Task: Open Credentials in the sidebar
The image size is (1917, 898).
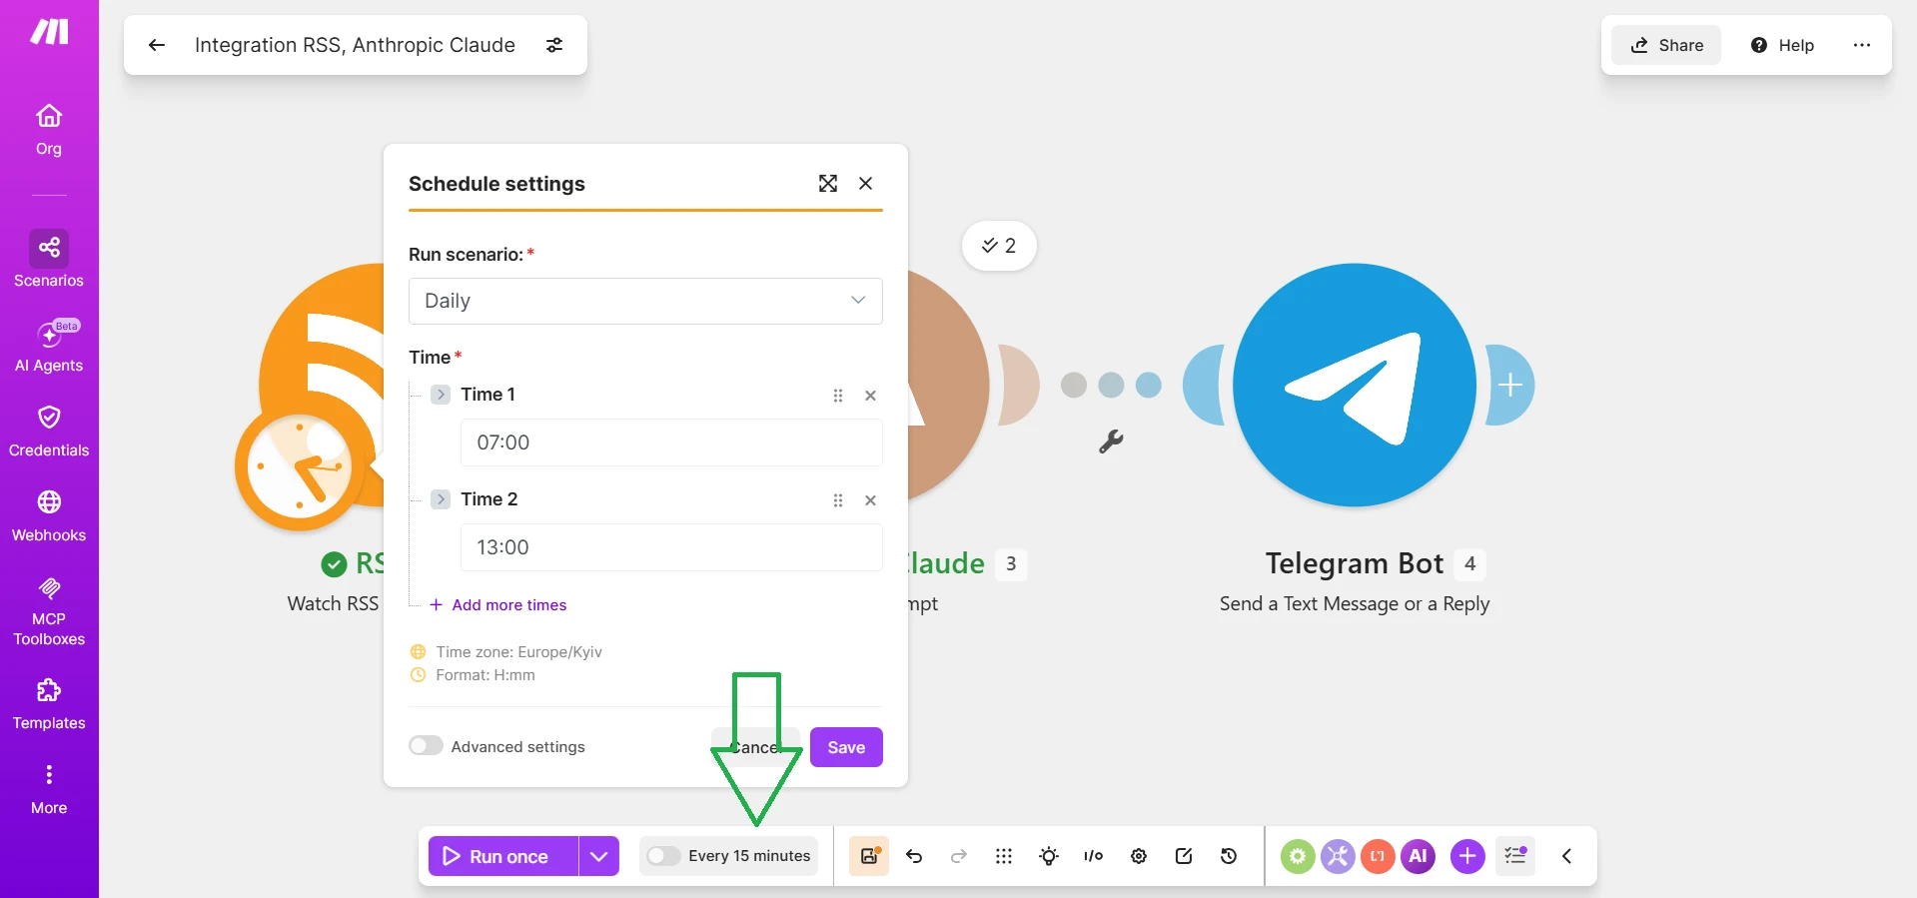Action: pos(49,432)
